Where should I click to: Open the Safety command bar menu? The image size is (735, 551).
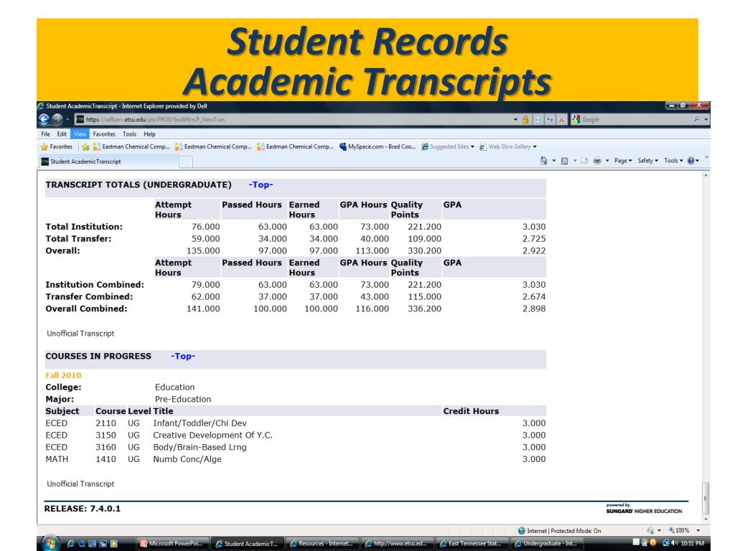648,161
